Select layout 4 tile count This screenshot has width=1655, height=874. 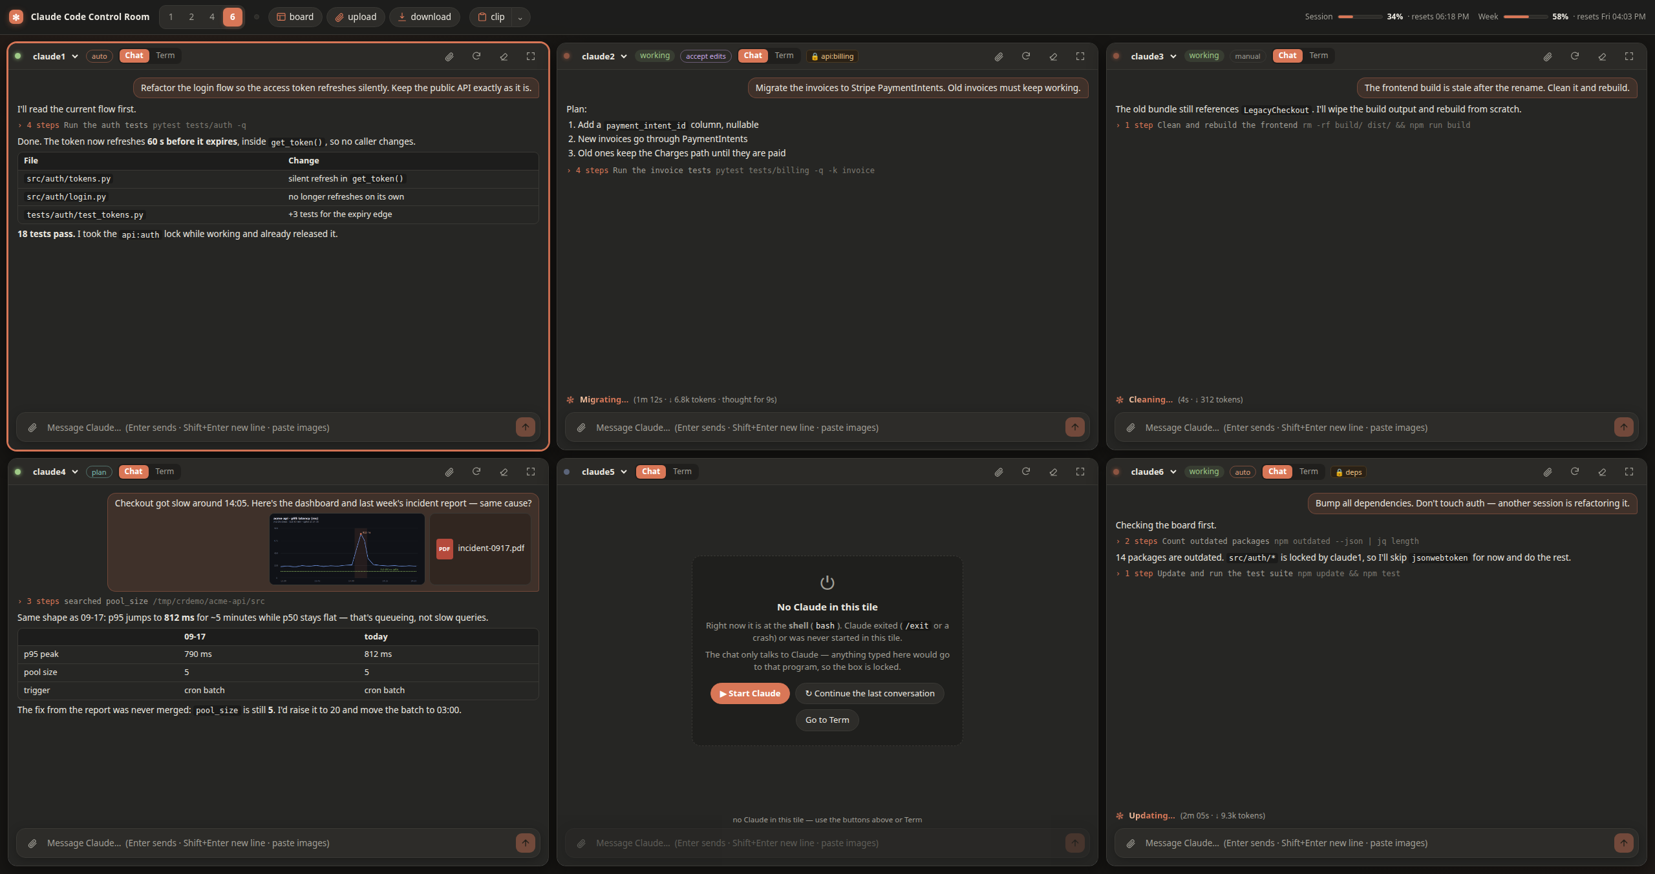pos(212,17)
